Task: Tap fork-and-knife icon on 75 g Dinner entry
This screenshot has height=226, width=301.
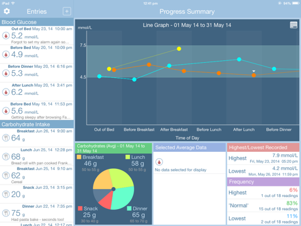Action: coord(6,213)
